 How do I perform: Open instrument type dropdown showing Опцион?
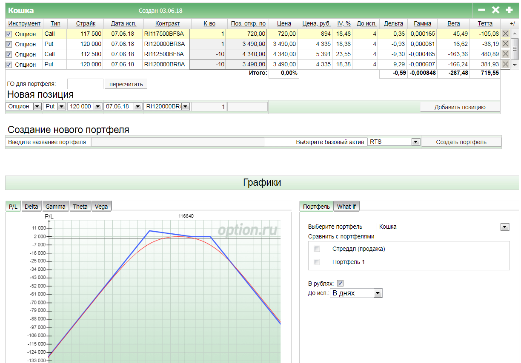[24, 107]
